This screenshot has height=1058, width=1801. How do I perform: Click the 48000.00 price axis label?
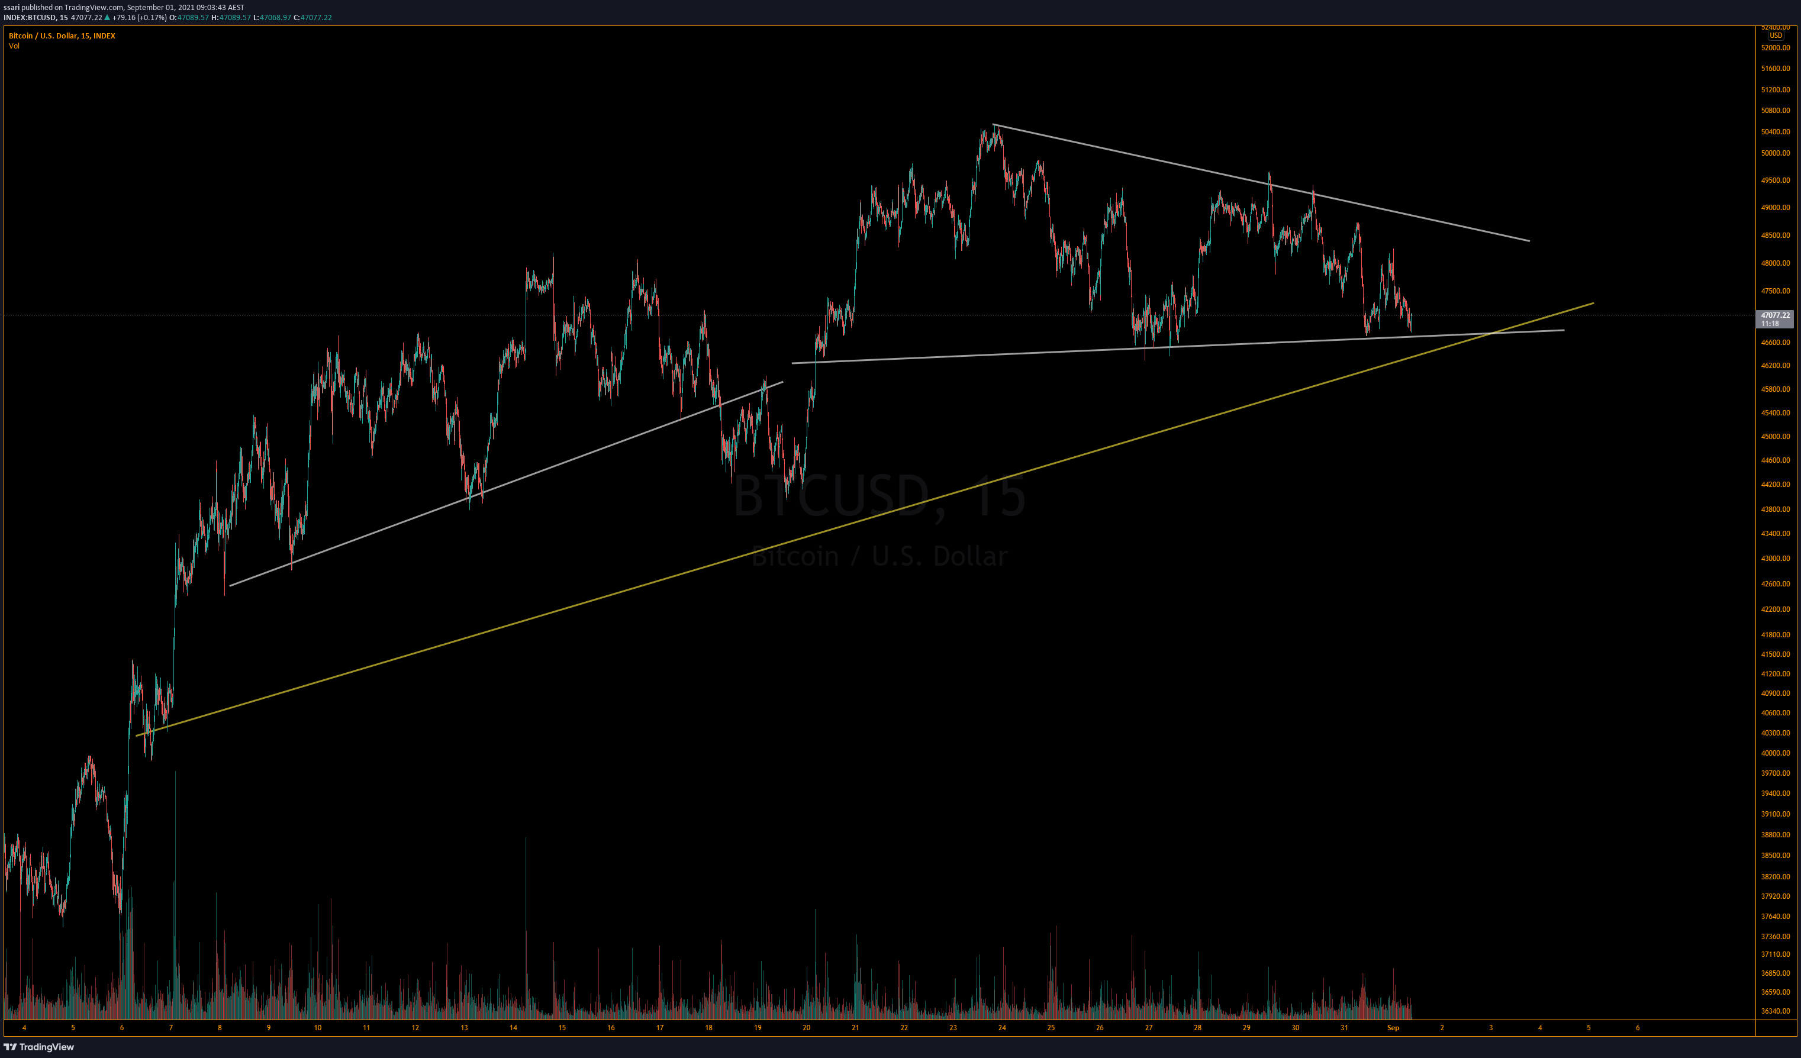(x=1776, y=263)
